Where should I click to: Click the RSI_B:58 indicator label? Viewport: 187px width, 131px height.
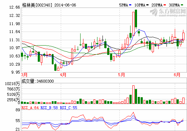pyautogui.click(x=49, y=108)
